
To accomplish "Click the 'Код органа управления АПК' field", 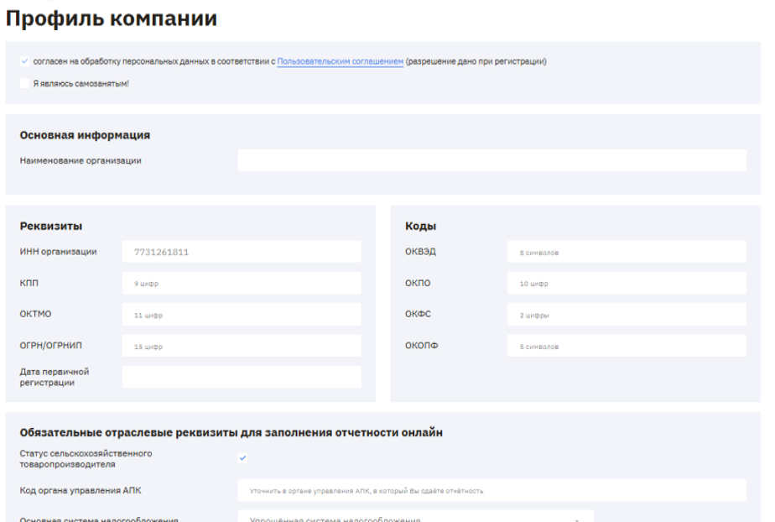I will pos(492,490).
